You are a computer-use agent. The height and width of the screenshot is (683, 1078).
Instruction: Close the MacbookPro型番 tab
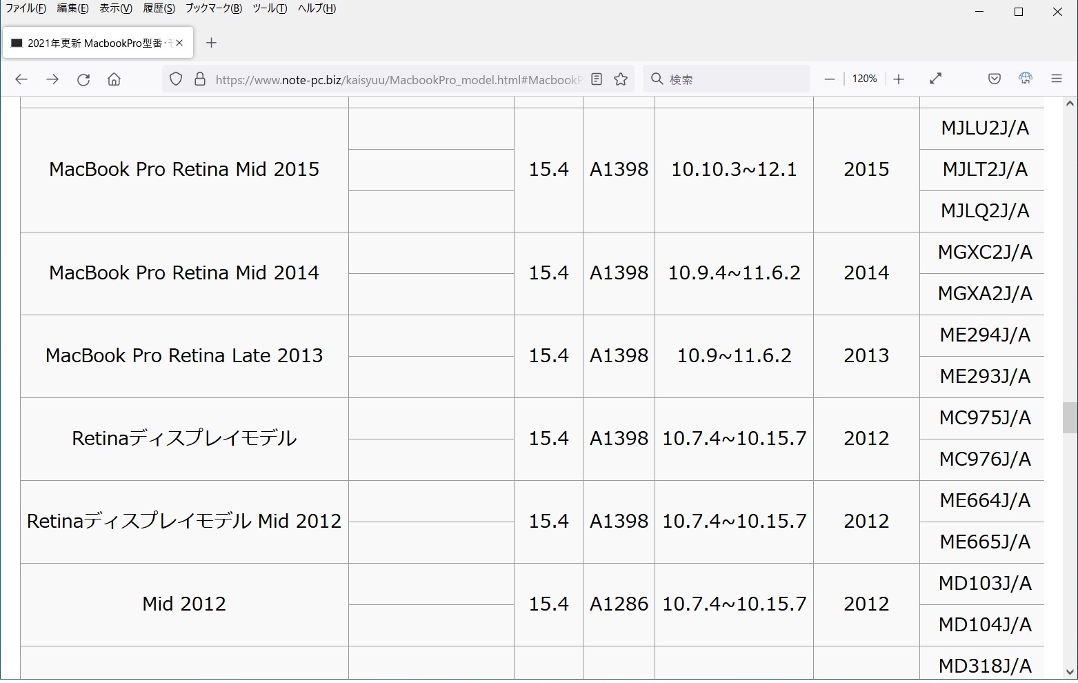point(179,43)
